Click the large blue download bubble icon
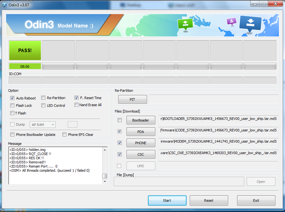 point(250,25)
